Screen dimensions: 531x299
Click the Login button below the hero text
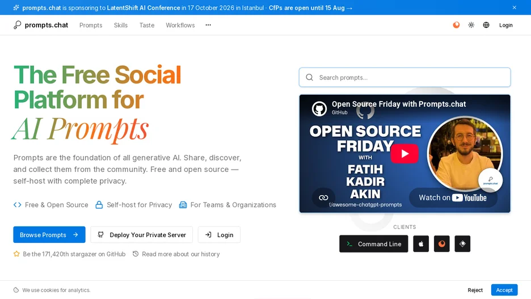coord(219,235)
